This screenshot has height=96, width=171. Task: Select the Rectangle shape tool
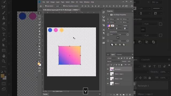click(x=40, y=49)
